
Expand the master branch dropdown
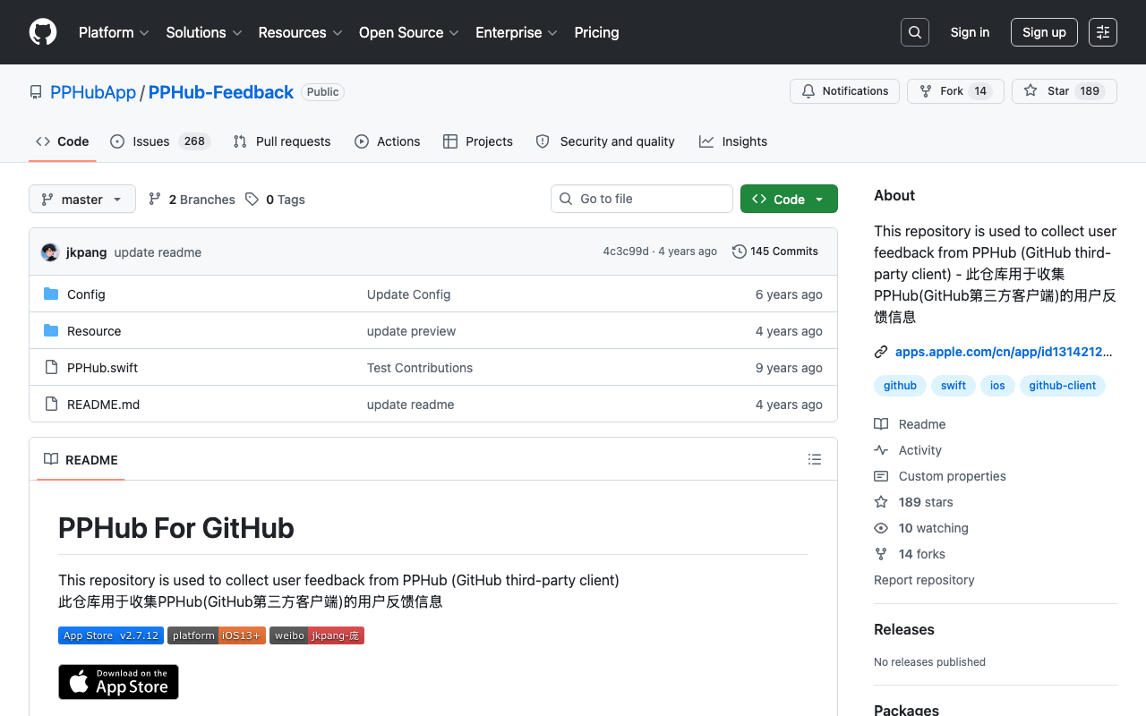coord(82,199)
